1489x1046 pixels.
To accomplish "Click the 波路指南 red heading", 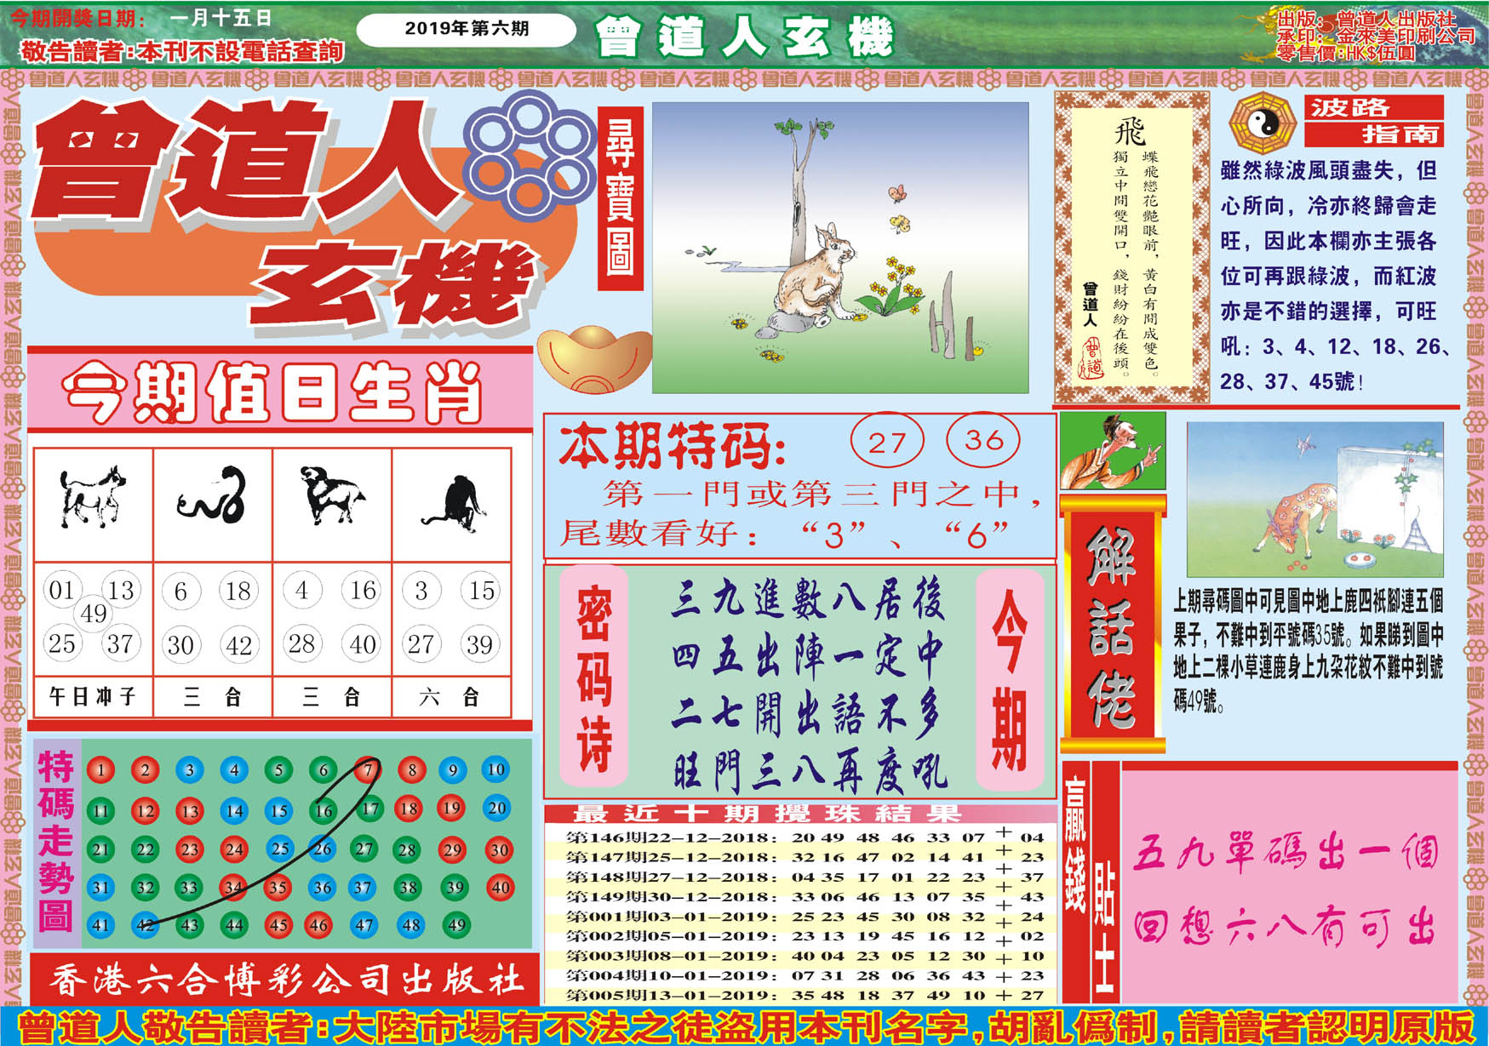I will [x=1373, y=120].
